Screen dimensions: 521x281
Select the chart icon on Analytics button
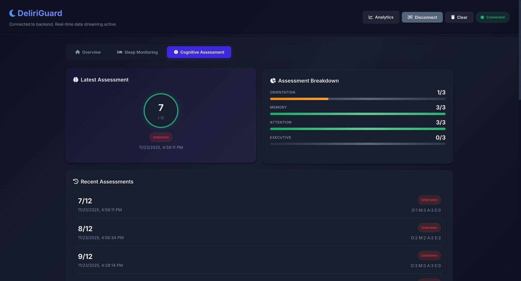pos(371,17)
